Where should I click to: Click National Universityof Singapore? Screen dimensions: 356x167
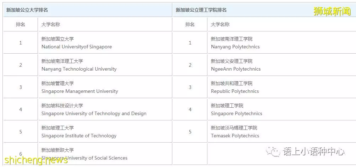click(x=77, y=47)
